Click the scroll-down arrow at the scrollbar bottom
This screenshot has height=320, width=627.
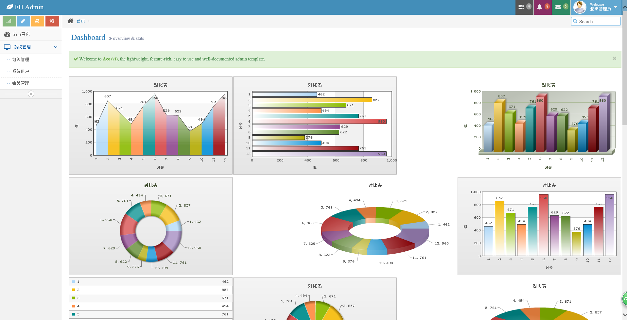(x=624, y=315)
